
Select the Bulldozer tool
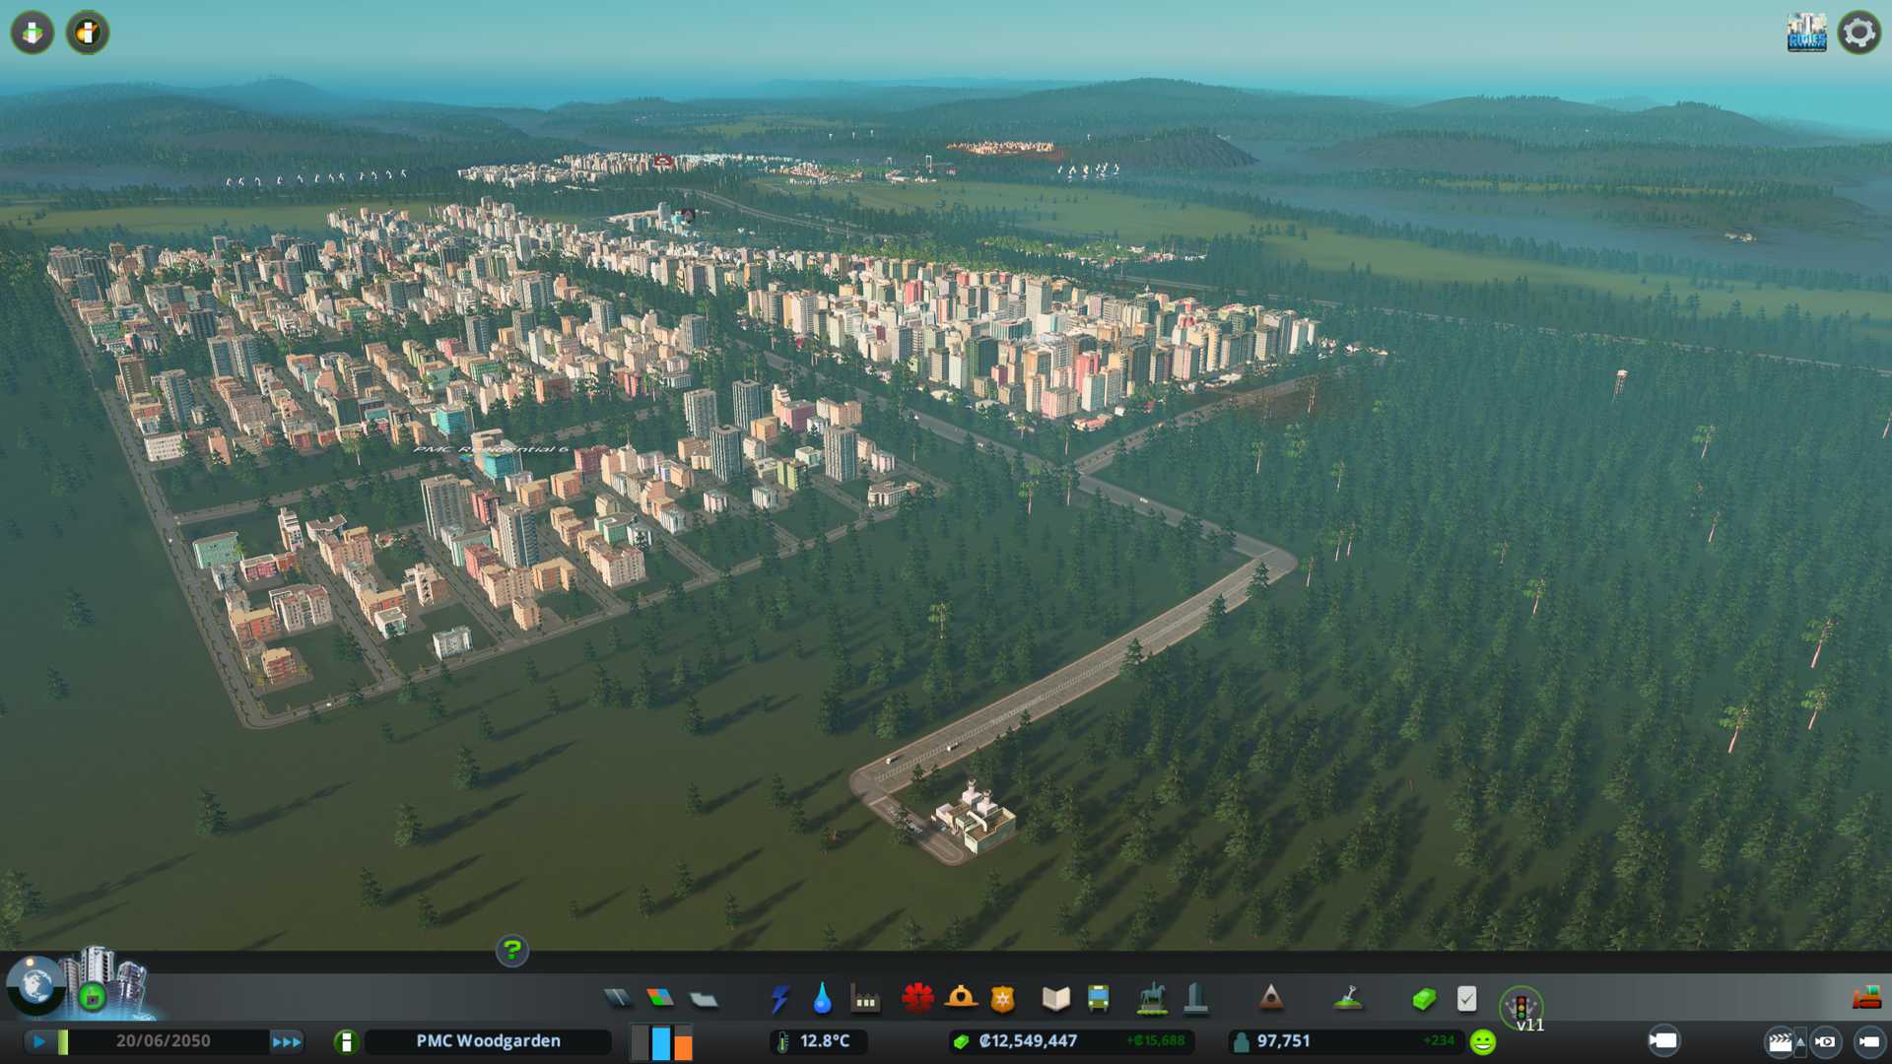1866,999
